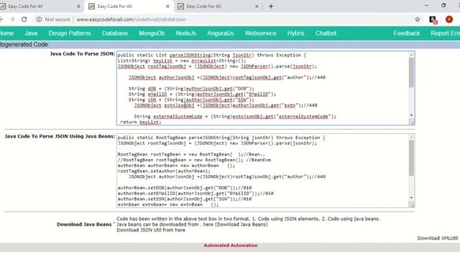Viewport: 460px width, 258px height.
Task: Open the Database menu
Action: (115, 34)
